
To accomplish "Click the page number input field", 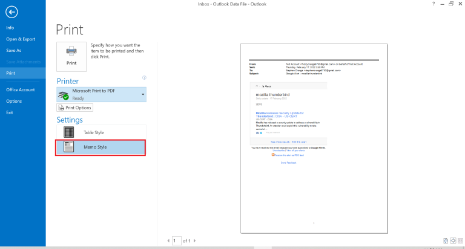I will tap(176, 241).
